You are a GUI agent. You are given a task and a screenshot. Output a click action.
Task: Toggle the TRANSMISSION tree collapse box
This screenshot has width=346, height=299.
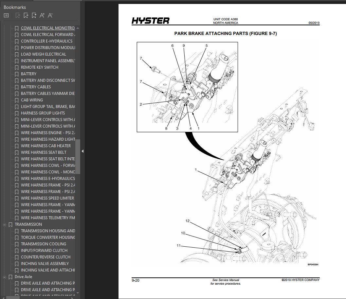[4, 224]
